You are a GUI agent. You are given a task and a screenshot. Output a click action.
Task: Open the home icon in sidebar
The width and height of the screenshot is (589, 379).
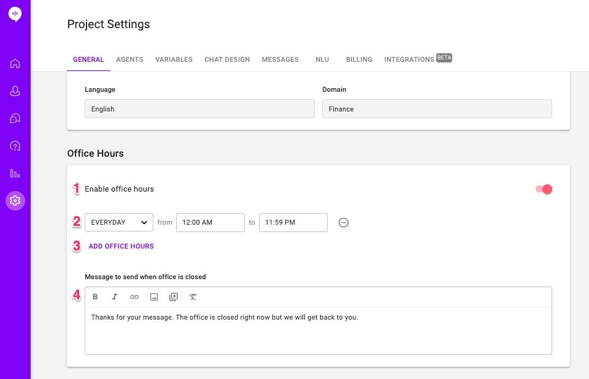pos(15,63)
